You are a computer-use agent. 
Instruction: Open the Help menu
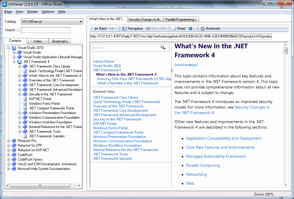(x=62, y=12)
